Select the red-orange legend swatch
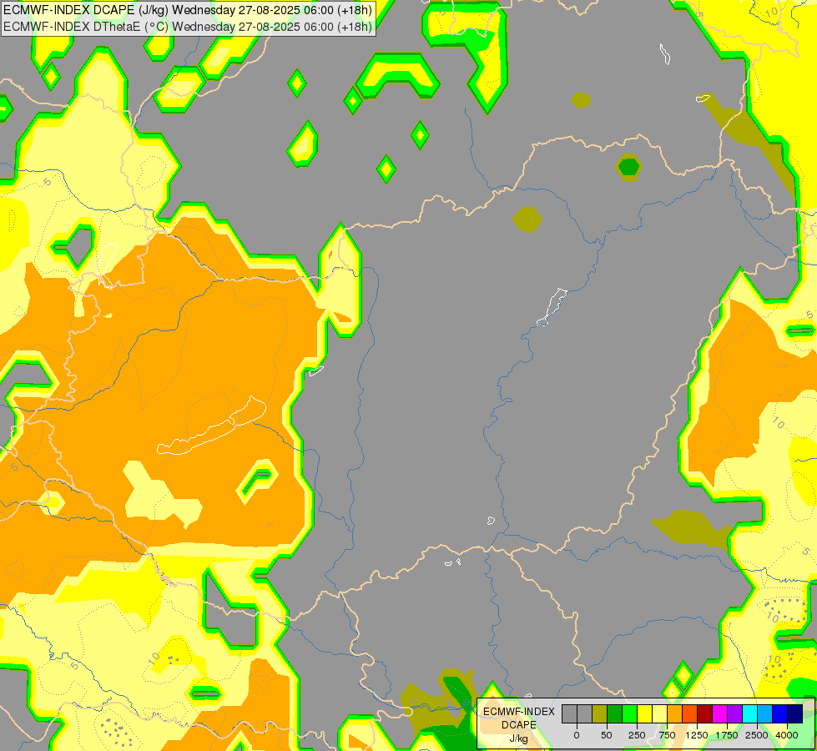This screenshot has height=751, width=817. coord(690,713)
